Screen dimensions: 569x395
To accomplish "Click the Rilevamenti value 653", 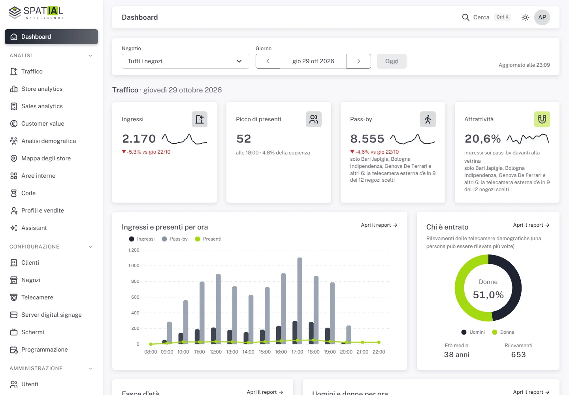I will (x=518, y=355).
